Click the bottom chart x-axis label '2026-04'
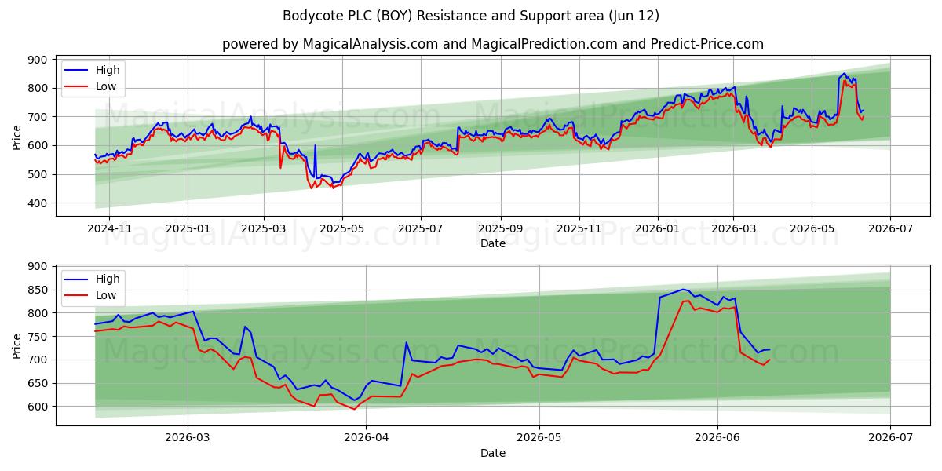This screenshot has height=471, width=942. (367, 440)
